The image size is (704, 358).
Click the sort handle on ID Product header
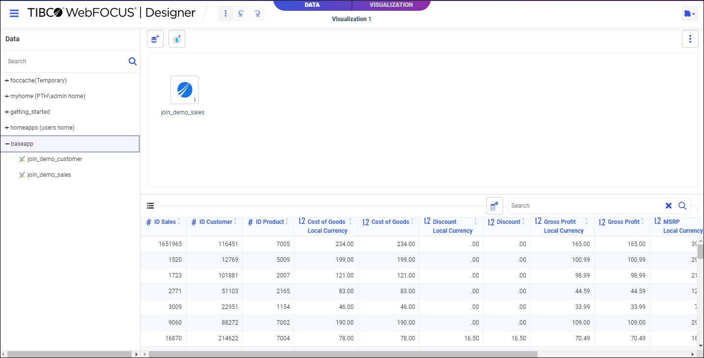pos(287,222)
